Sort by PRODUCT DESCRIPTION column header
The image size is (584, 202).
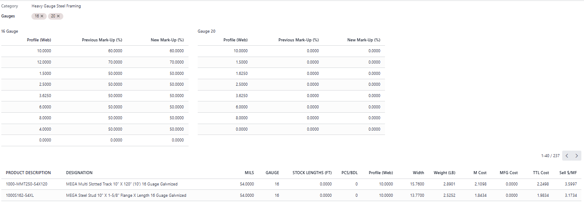pyautogui.click(x=28, y=173)
